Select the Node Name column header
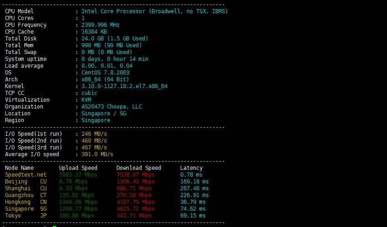 click(19, 168)
